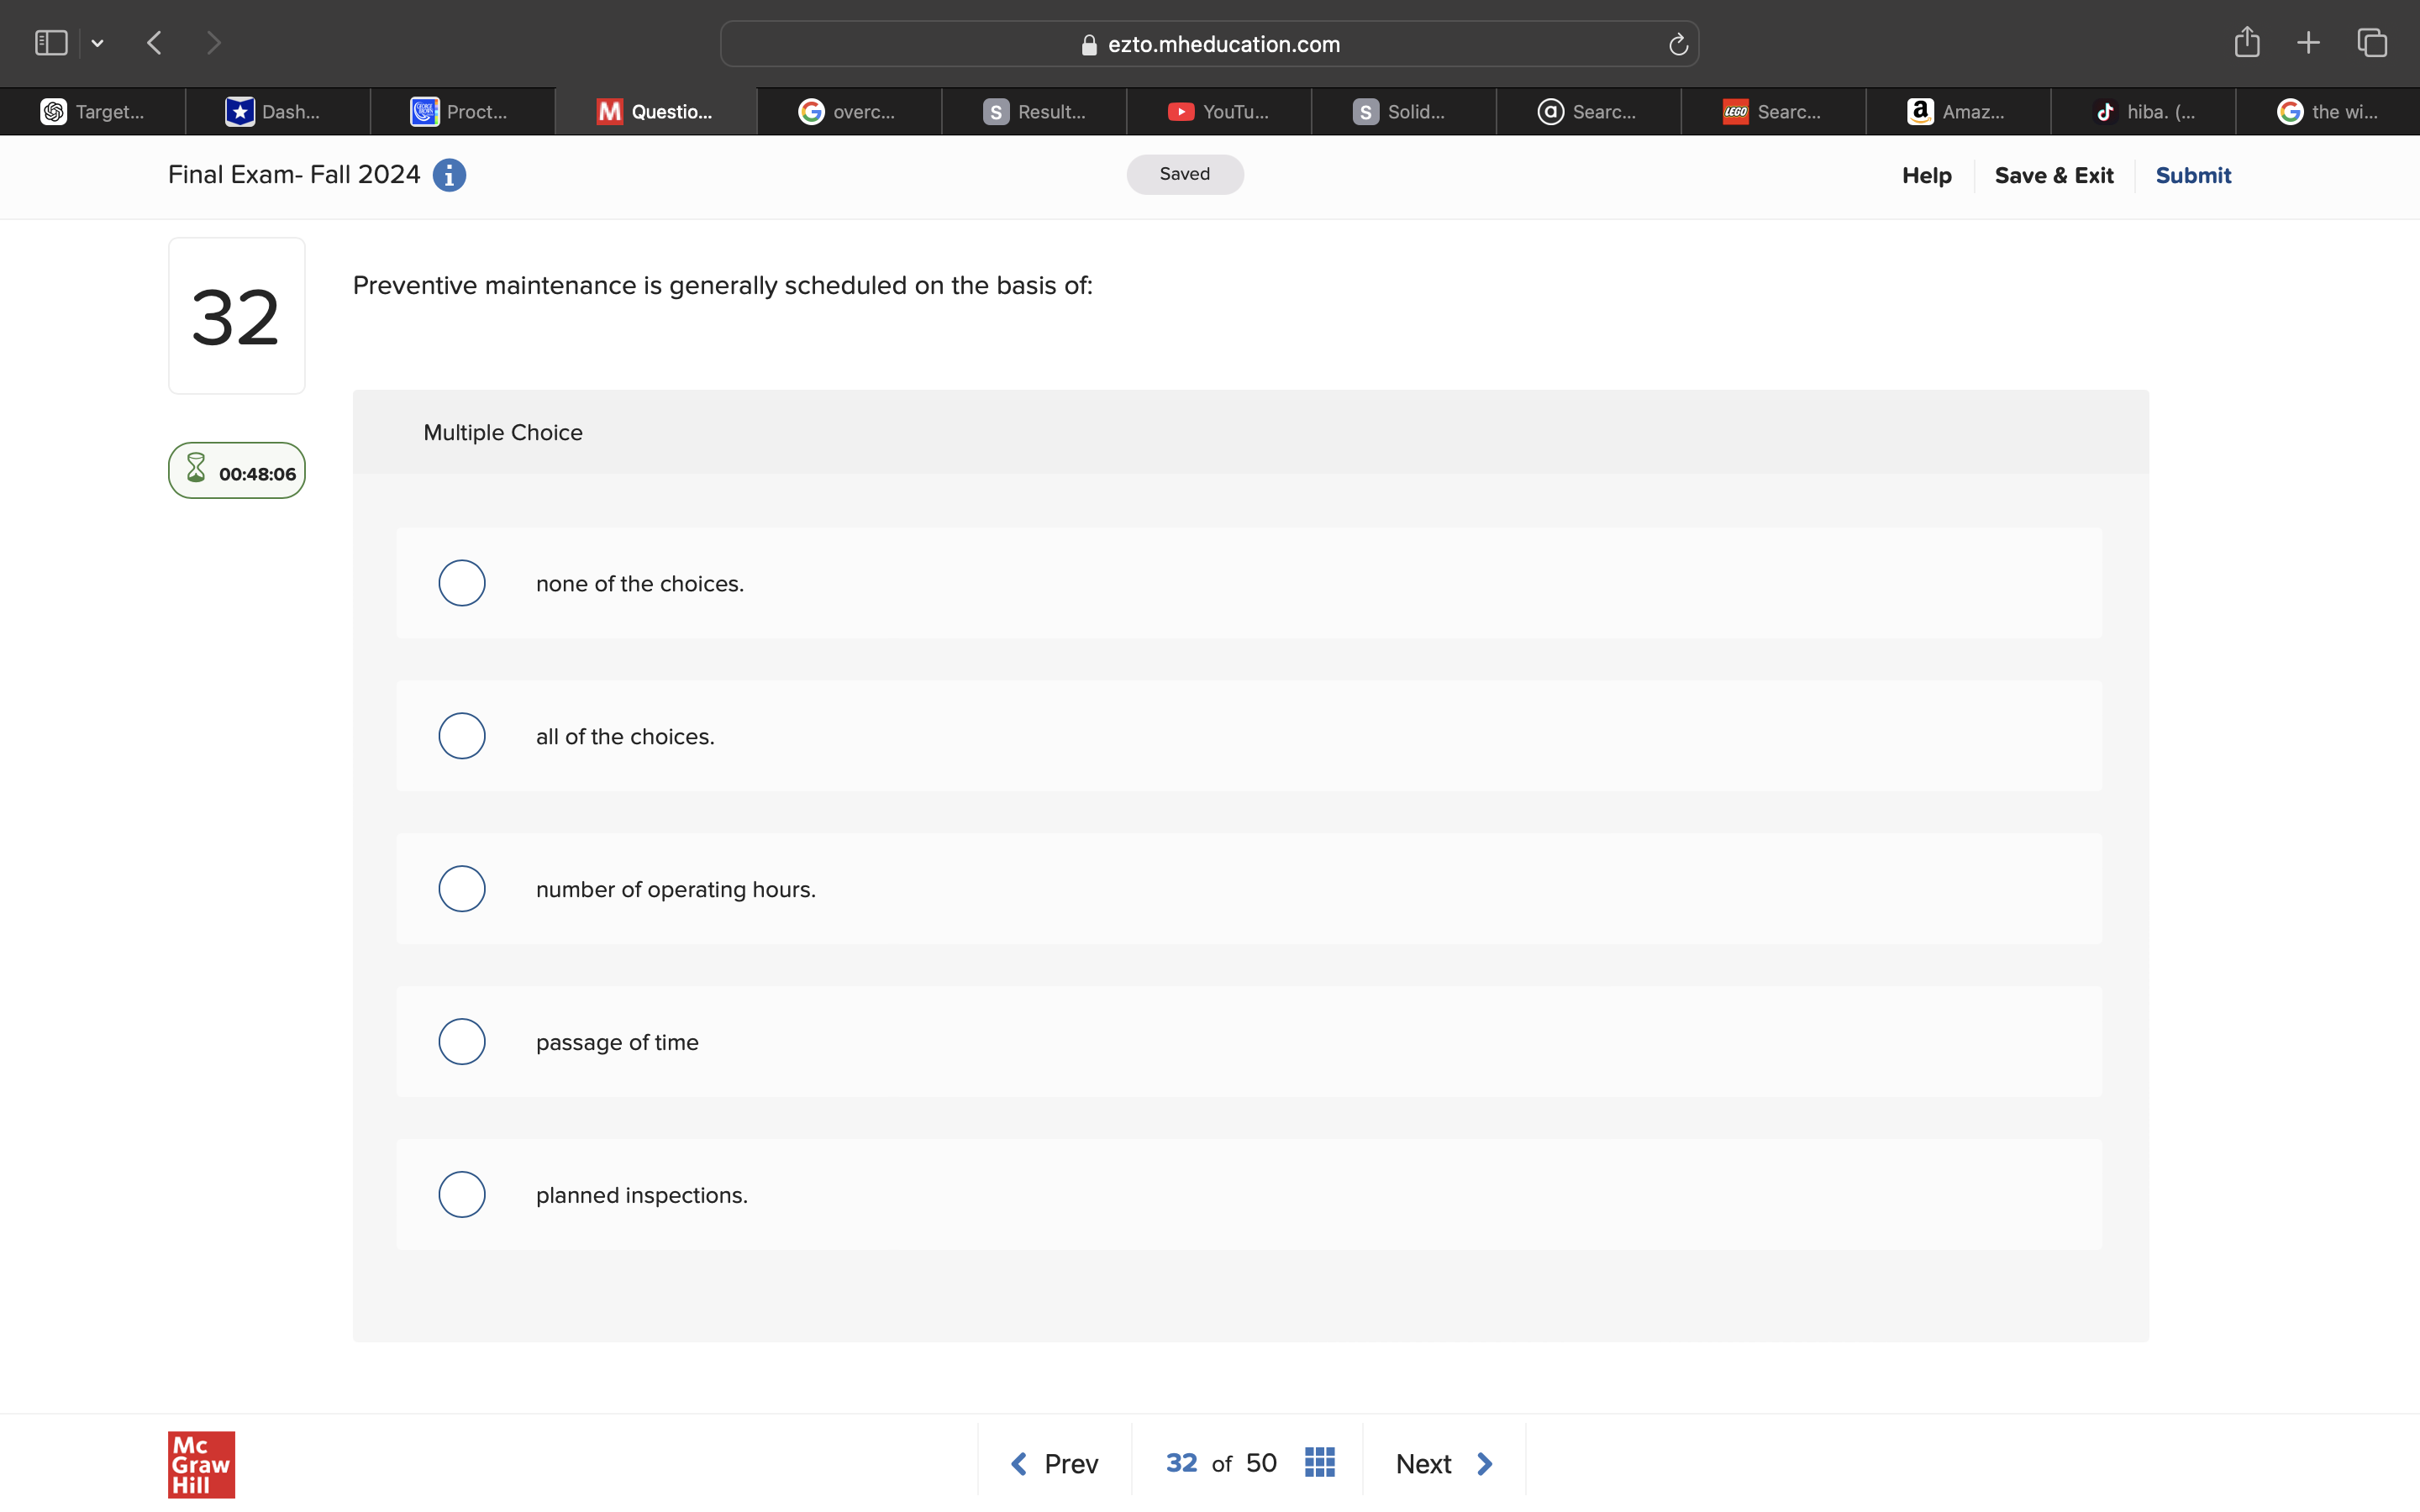The height and width of the screenshot is (1512, 2420).
Task: Select 'none of the choices' radio button
Action: point(462,583)
